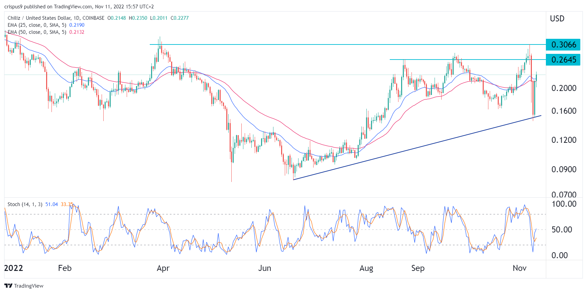
Task: Select the 0.2645 price label
Action: [x=563, y=60]
